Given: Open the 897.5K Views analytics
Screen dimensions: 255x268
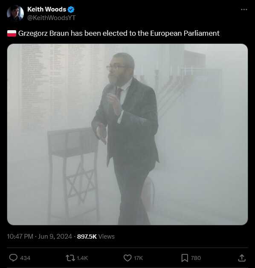Looking at the screenshot, I should [96, 237].
